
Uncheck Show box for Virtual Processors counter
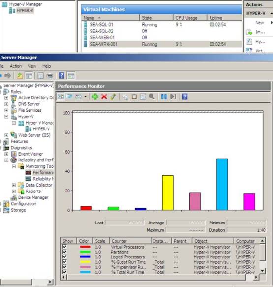pos(64,247)
